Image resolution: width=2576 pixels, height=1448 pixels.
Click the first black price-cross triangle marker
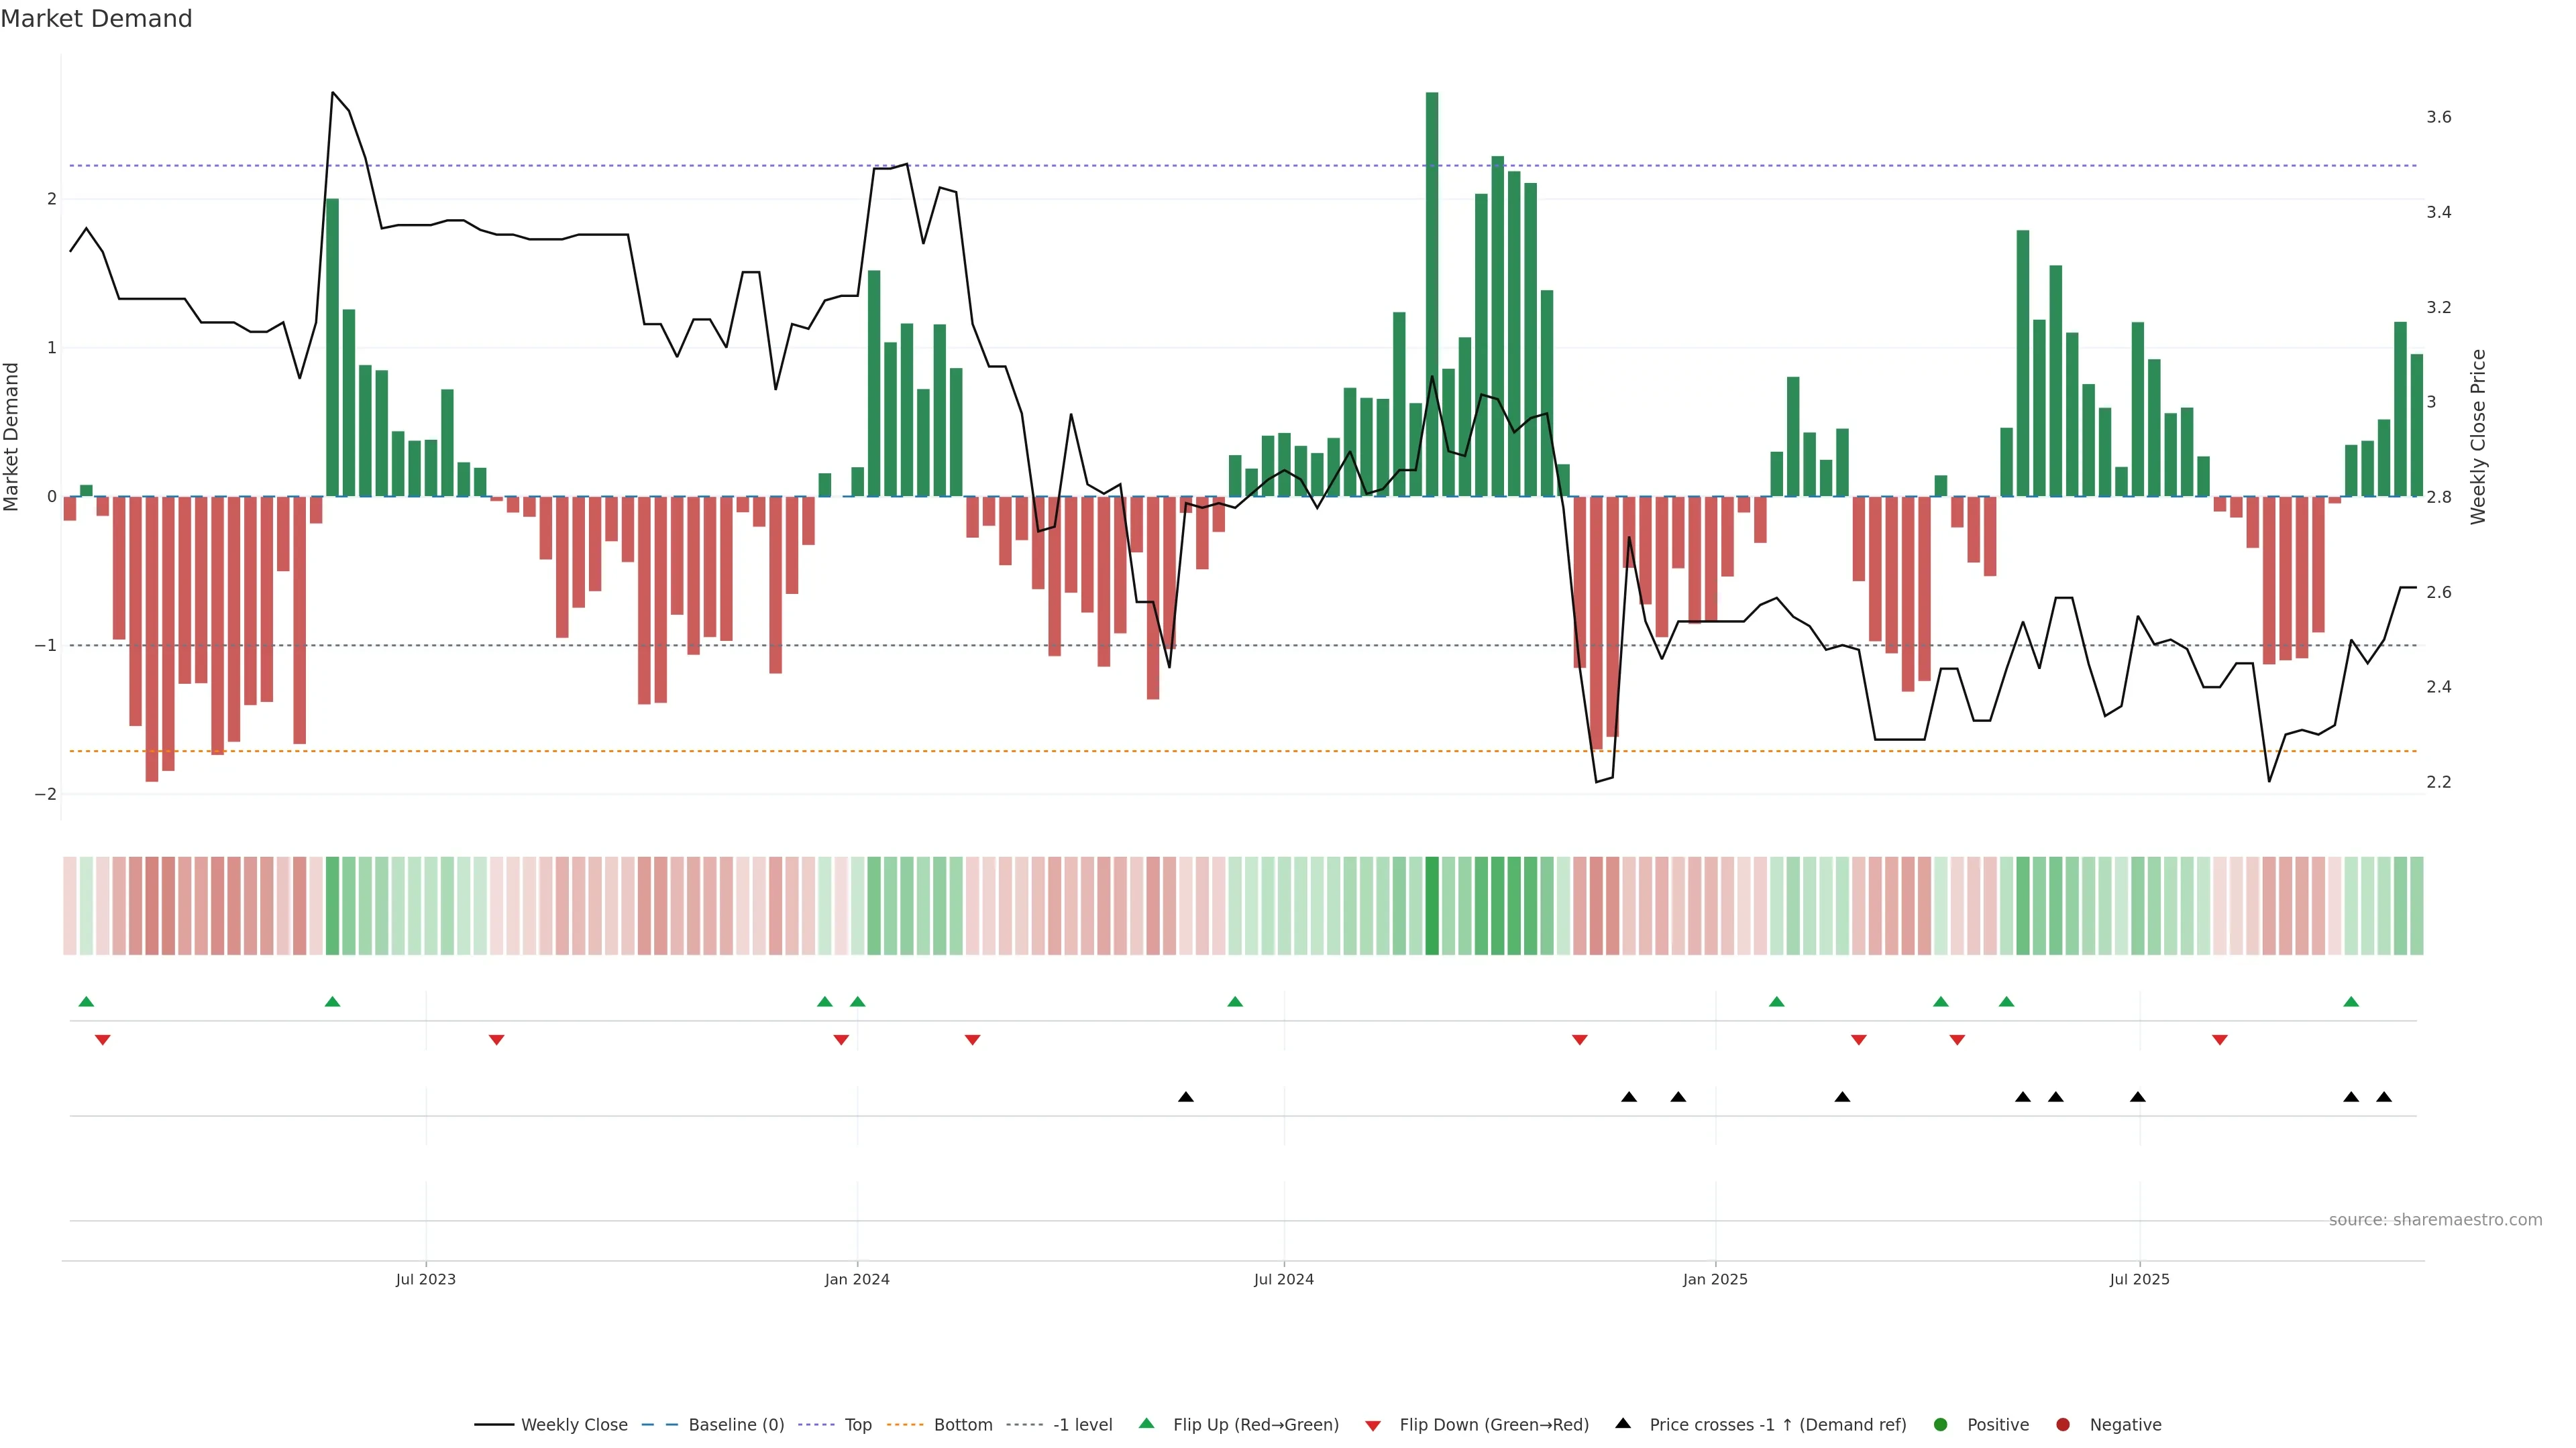(x=1186, y=1097)
